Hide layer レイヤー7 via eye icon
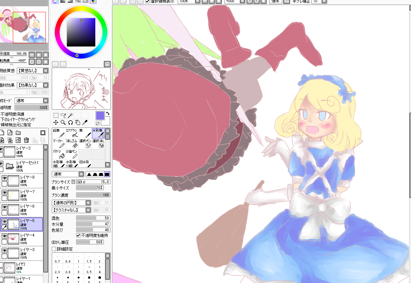Viewport: 411px width, 283px height. (4, 192)
